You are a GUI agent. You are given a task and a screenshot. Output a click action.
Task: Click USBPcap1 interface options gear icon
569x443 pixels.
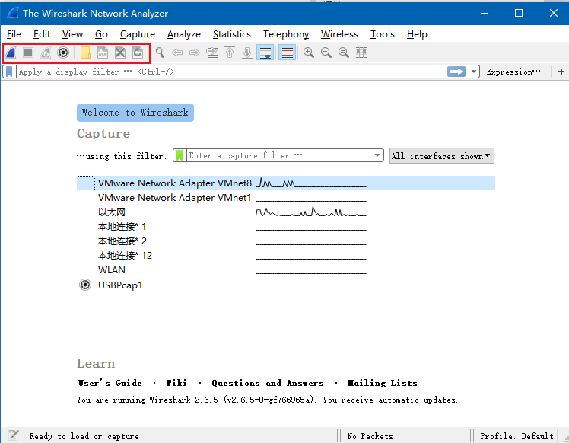coord(85,285)
